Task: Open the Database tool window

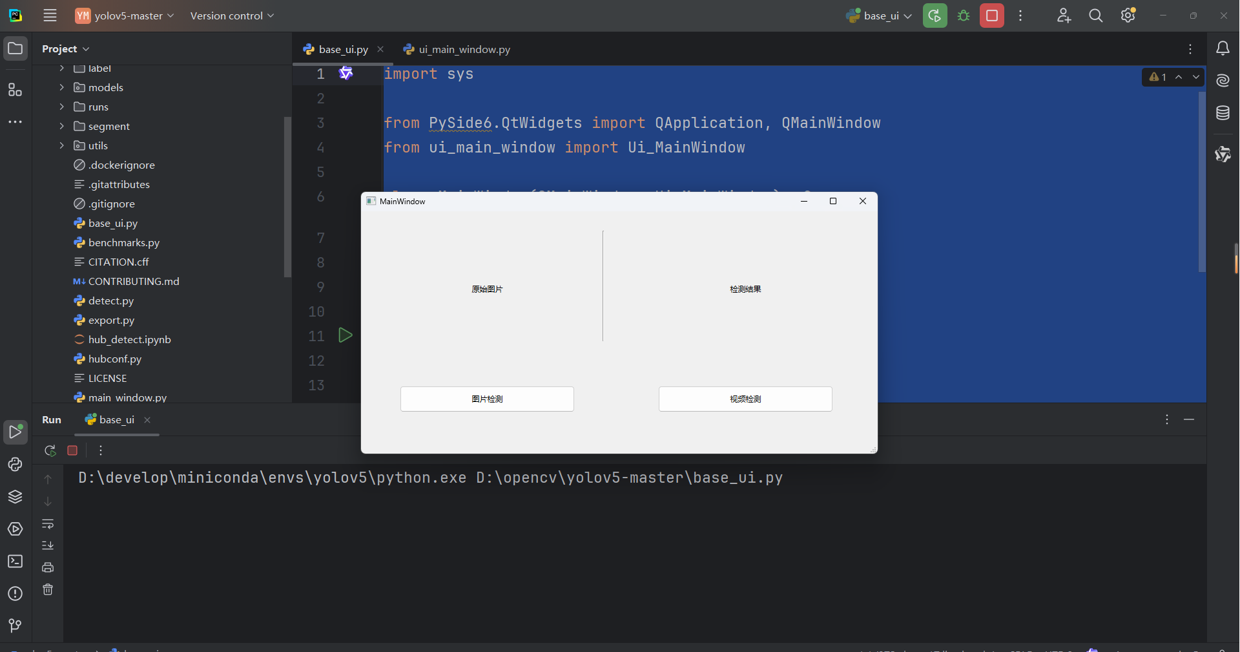Action: (1223, 112)
